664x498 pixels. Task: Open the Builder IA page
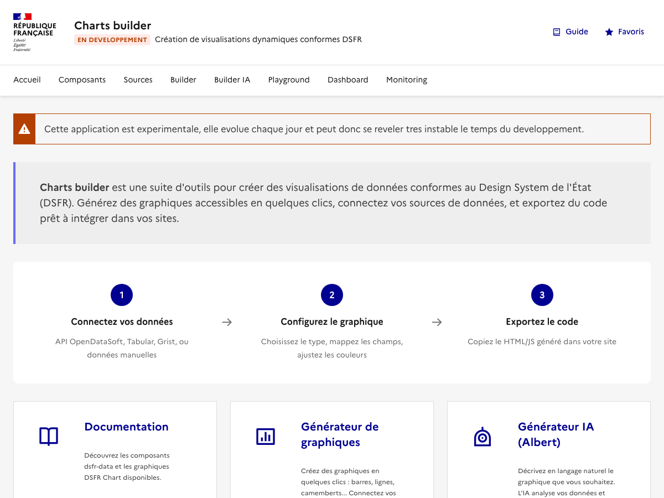click(x=232, y=80)
